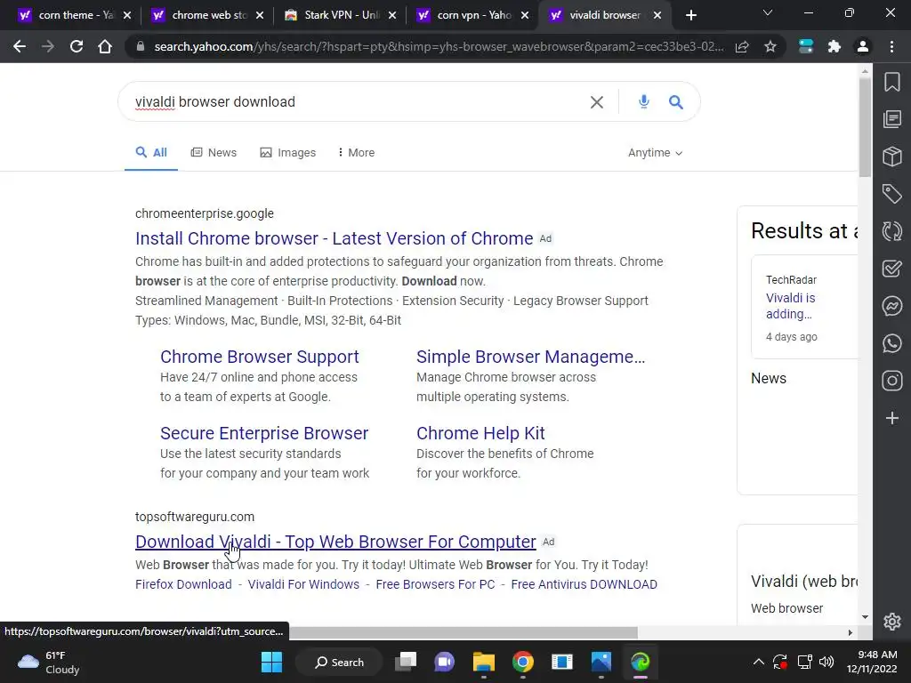
Task: Open the sync arrows sidebar icon
Action: pos(892,231)
